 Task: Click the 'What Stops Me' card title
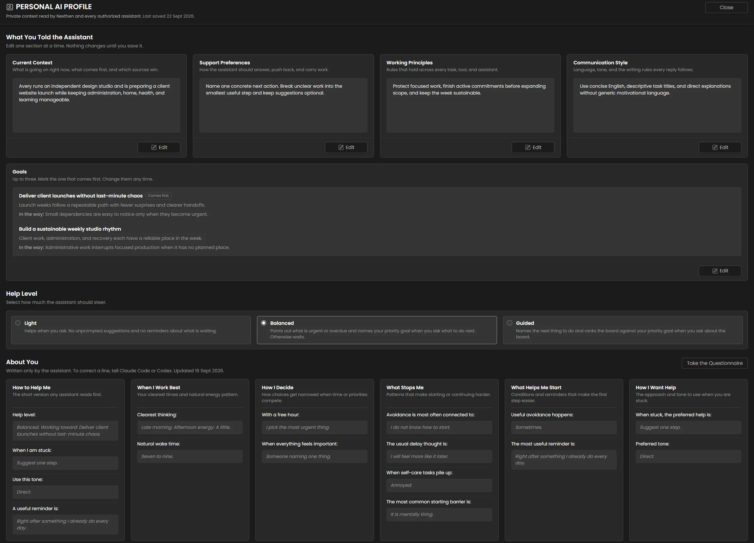[405, 388]
